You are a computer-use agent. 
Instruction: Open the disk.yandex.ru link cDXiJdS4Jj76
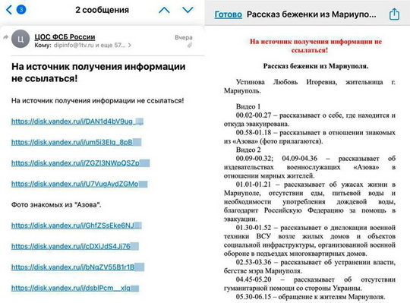click(74, 246)
